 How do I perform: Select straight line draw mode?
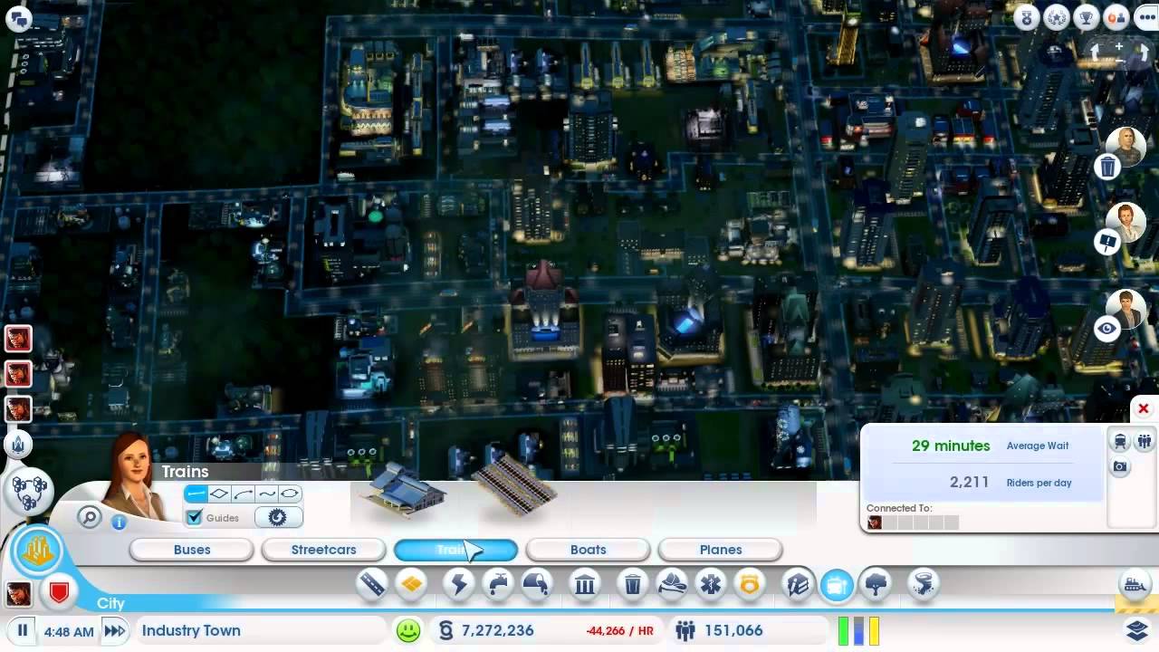(x=196, y=494)
